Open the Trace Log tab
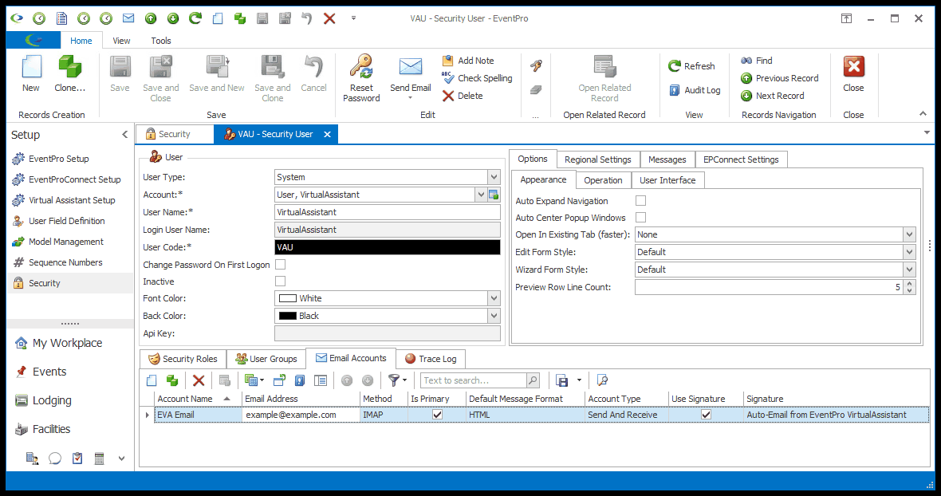 click(x=431, y=359)
